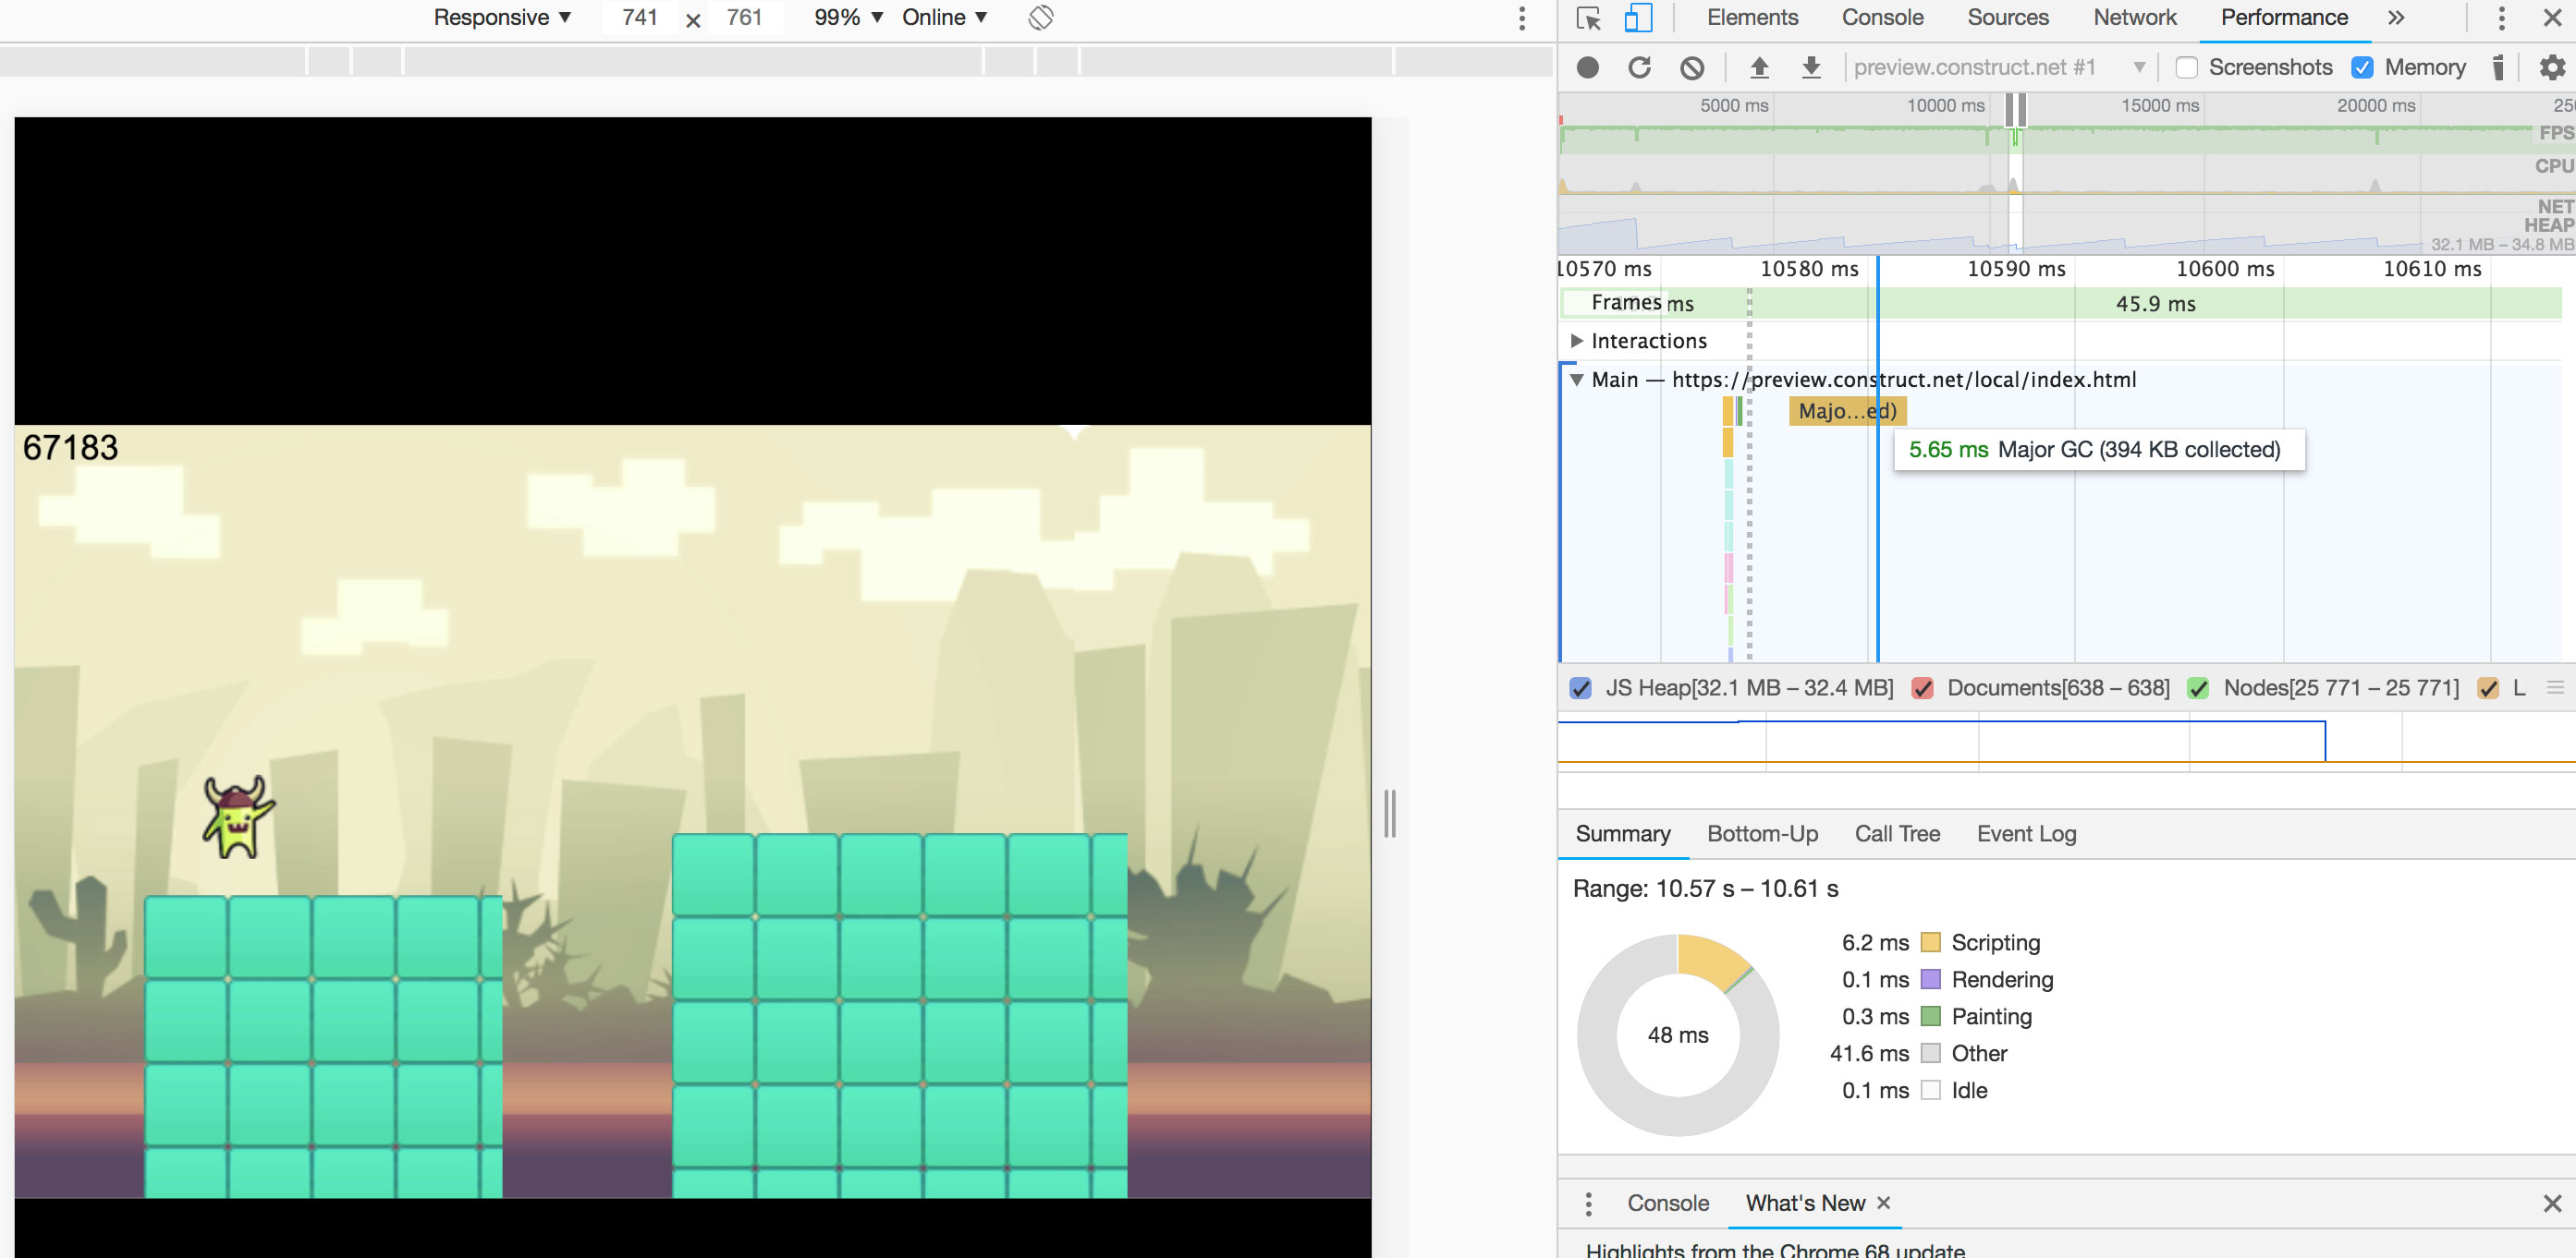Viewport: 2576px width, 1258px height.
Task: Select the Performance tab
Action: coord(2284,18)
